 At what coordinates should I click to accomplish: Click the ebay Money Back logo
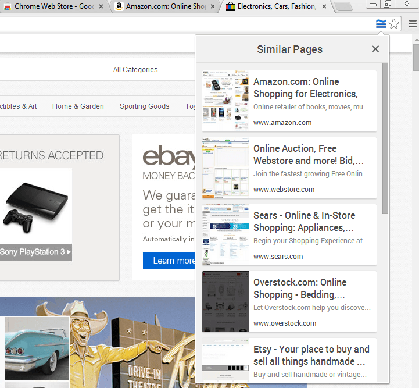coord(169,162)
